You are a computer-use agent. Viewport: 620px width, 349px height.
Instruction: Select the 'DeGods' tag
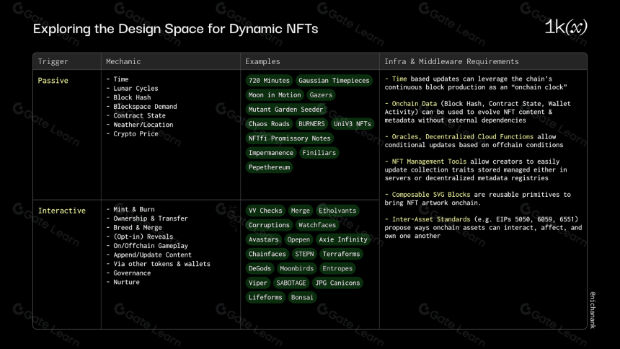coord(260,268)
